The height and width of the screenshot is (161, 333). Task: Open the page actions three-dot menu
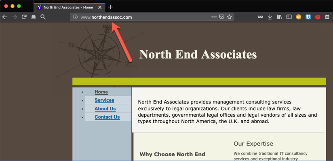(x=214, y=17)
